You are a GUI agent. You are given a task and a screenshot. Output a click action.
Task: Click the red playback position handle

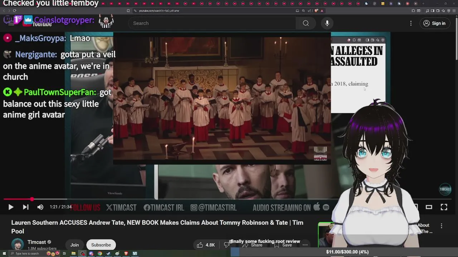(32, 199)
